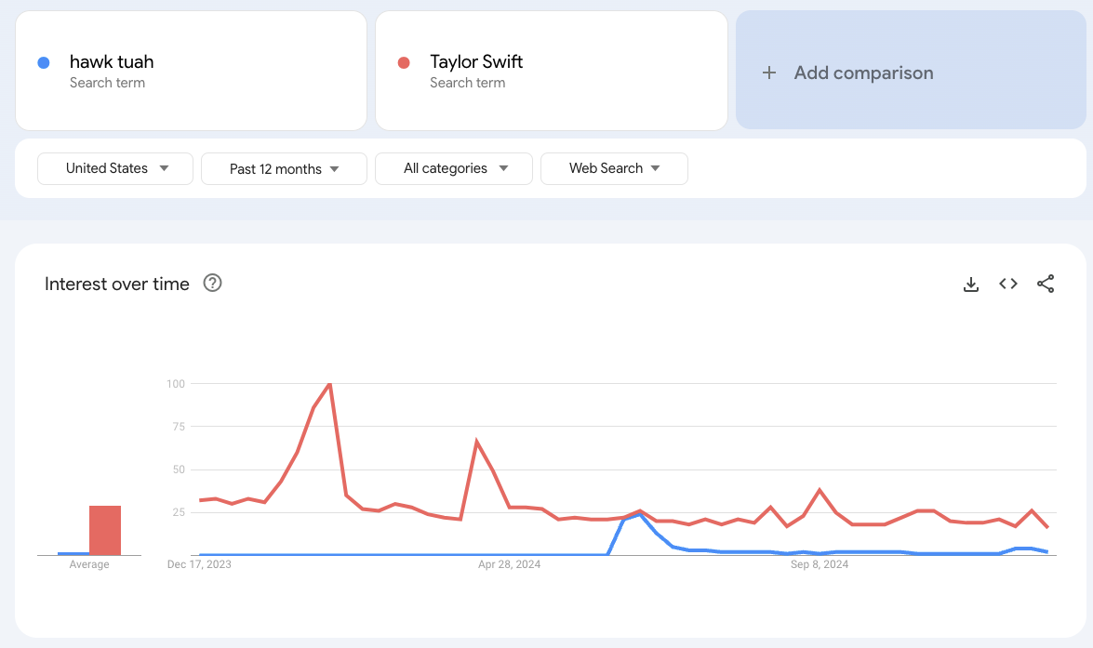
Task: Click Search term label under Taylor Swift
Action: (468, 83)
